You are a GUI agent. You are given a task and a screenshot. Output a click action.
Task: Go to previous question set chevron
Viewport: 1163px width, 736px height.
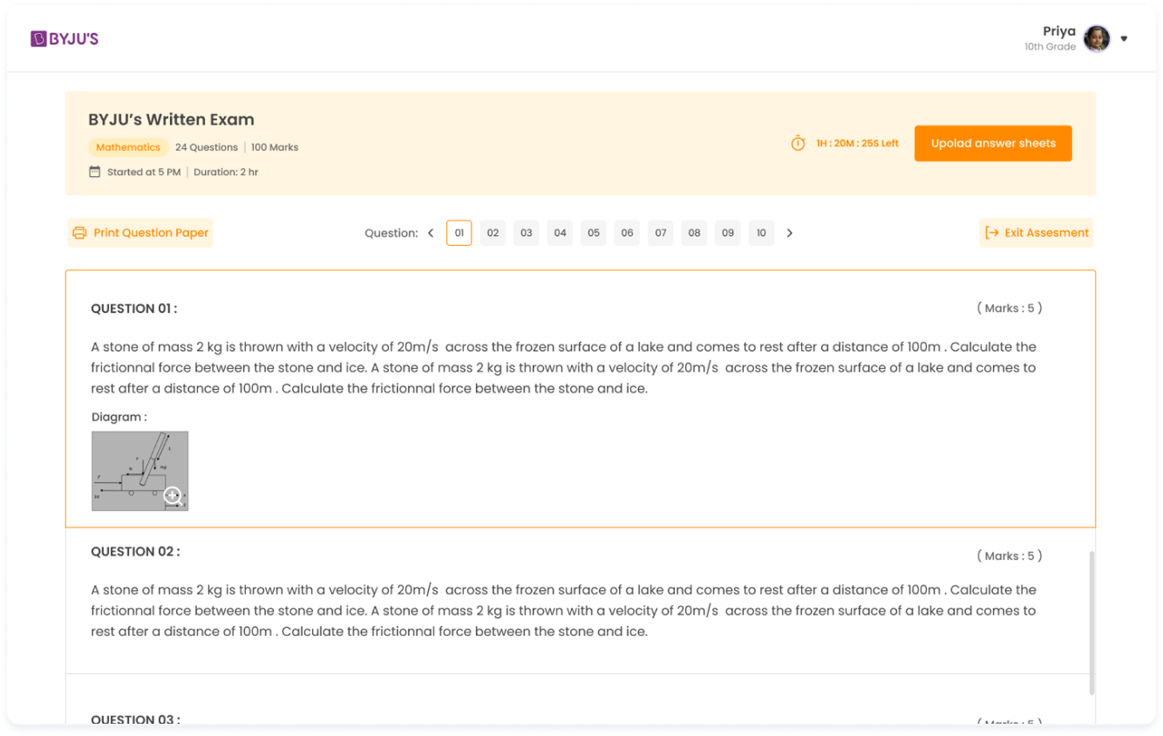point(431,233)
